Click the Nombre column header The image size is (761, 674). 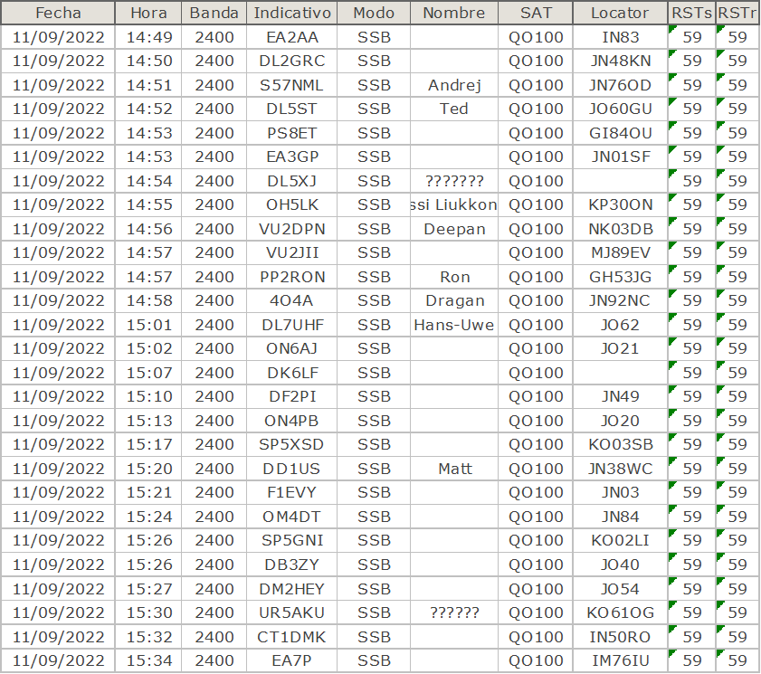pyautogui.click(x=453, y=13)
